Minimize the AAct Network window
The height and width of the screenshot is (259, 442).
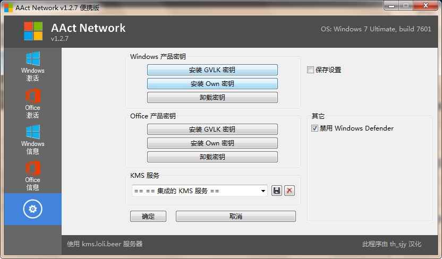(391, 6)
